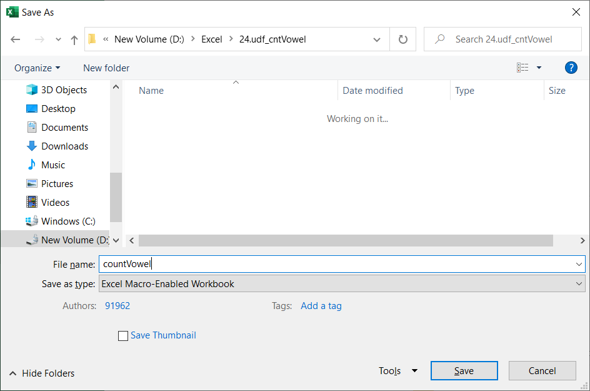This screenshot has height=391, width=590.
Task: Click New folder in the toolbar
Action: [106, 68]
